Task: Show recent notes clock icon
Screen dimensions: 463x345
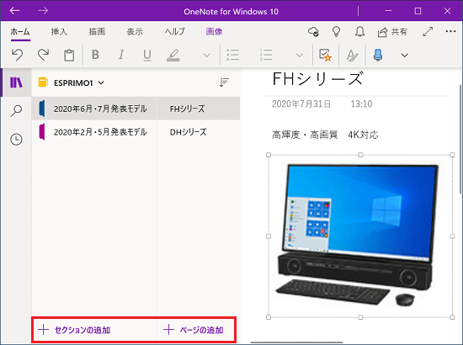Action: click(x=16, y=139)
